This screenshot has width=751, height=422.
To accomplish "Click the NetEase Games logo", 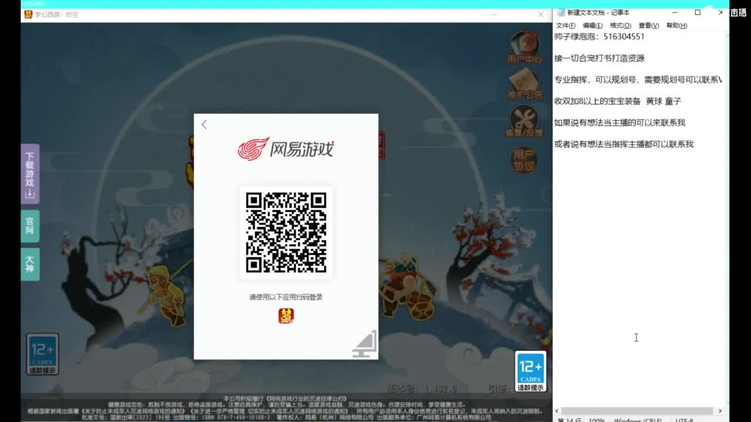I will click(x=286, y=148).
